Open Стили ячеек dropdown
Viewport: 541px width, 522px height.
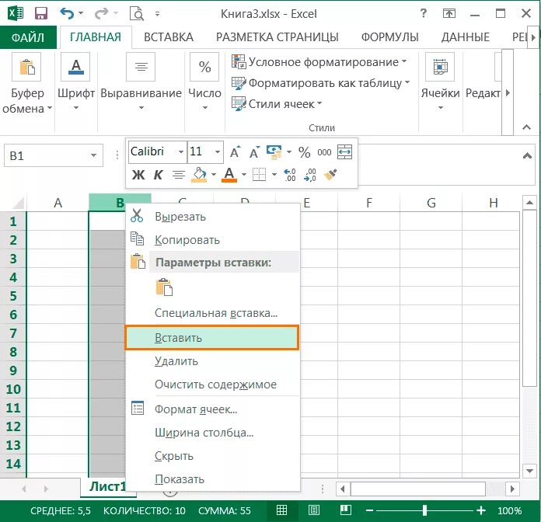[277, 104]
